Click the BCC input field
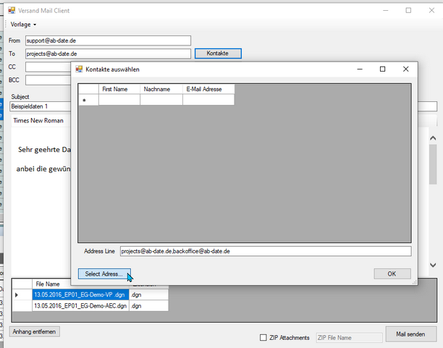443x348 pixels. [48, 80]
